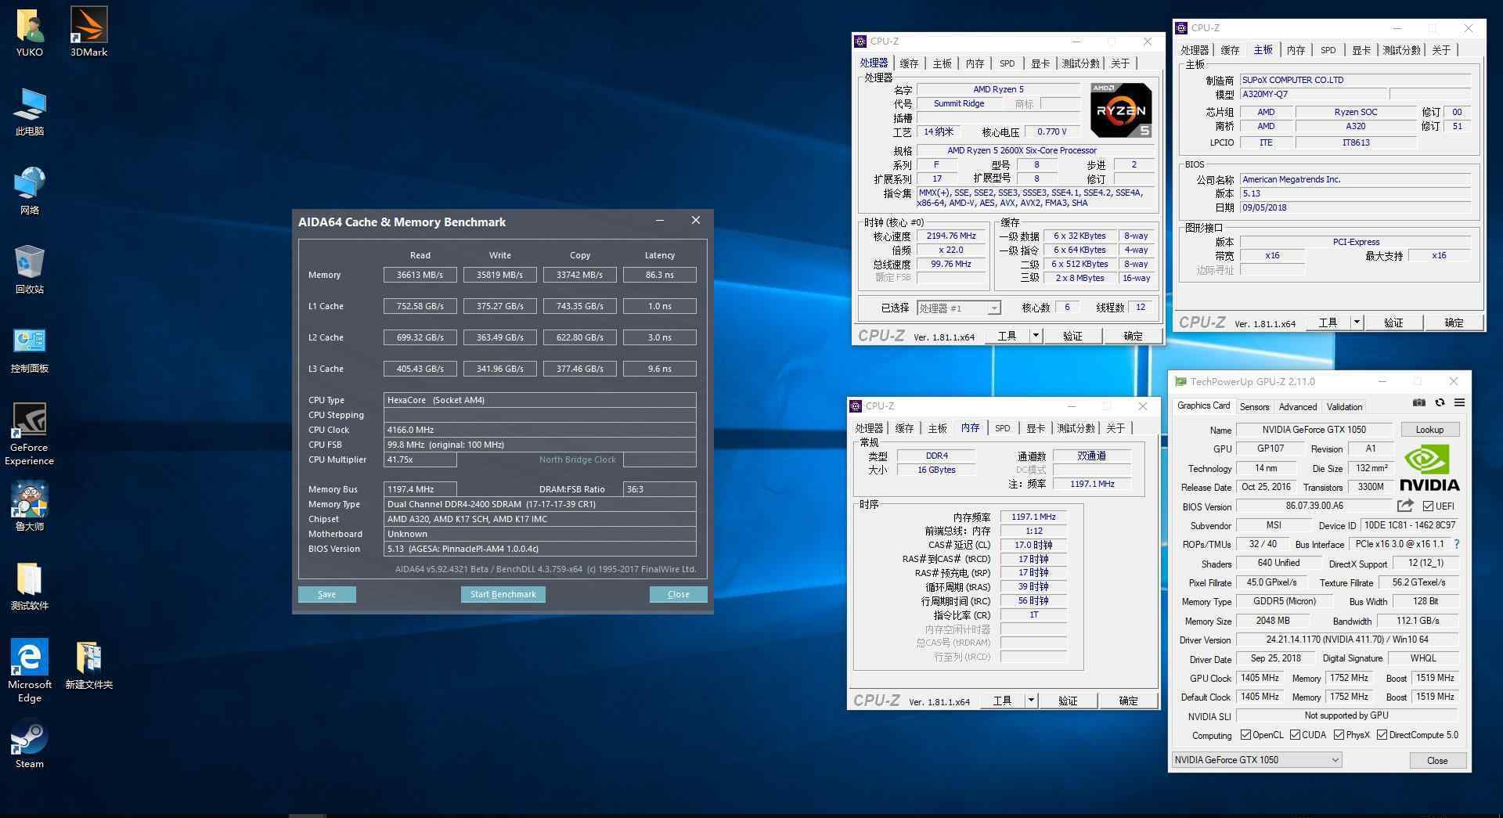Click the Ryzen 5 logo in CPU-Z
Image resolution: width=1503 pixels, height=818 pixels.
(x=1121, y=110)
